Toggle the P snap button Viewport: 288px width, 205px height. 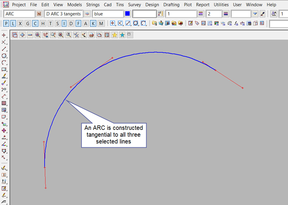click(6, 24)
